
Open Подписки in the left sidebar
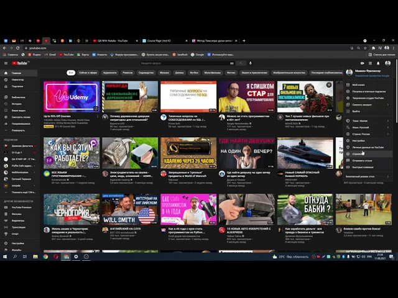click(x=19, y=86)
